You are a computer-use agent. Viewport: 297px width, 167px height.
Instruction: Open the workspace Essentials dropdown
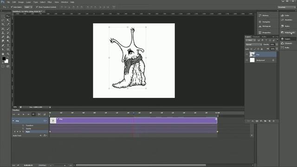(286, 7)
